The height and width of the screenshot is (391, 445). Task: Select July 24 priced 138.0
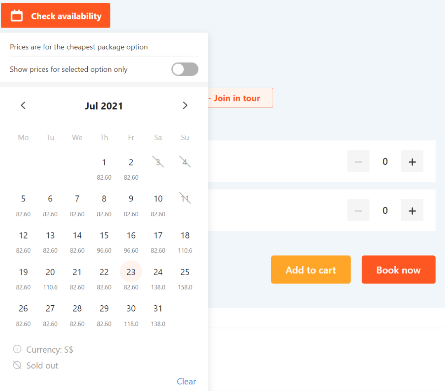tap(158, 279)
